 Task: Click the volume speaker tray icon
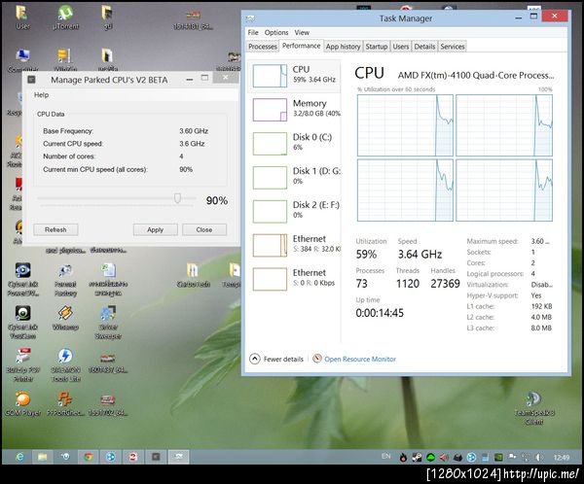[x=538, y=458]
